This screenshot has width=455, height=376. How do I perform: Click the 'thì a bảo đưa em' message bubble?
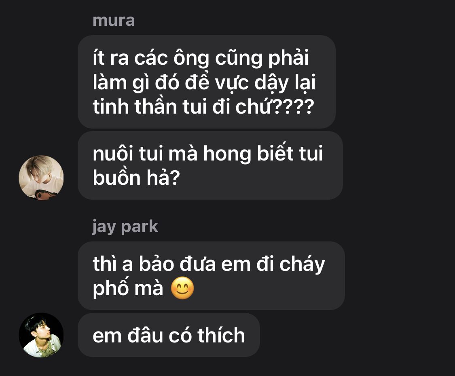[x=211, y=276]
